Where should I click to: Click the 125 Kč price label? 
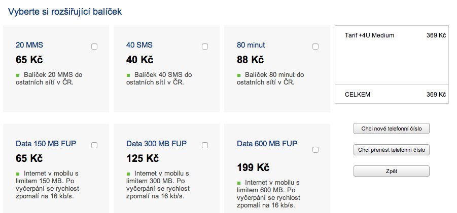coord(143,158)
